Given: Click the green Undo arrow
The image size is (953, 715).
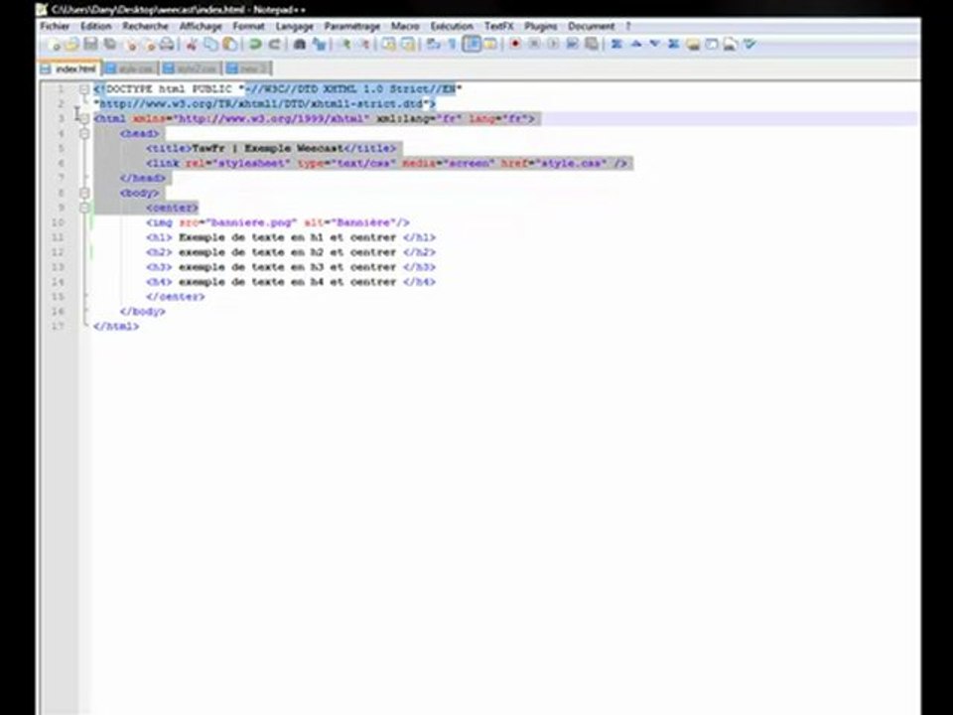Looking at the screenshot, I should point(255,45).
